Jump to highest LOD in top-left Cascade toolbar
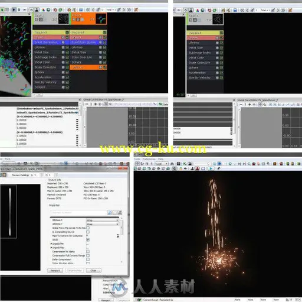 coord(129,9)
